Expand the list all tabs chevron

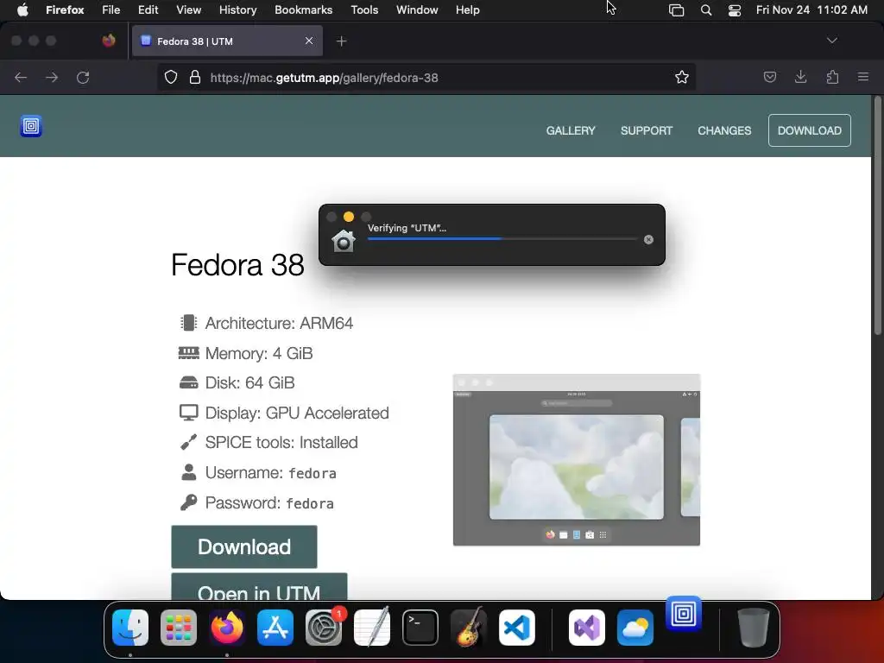tap(831, 41)
